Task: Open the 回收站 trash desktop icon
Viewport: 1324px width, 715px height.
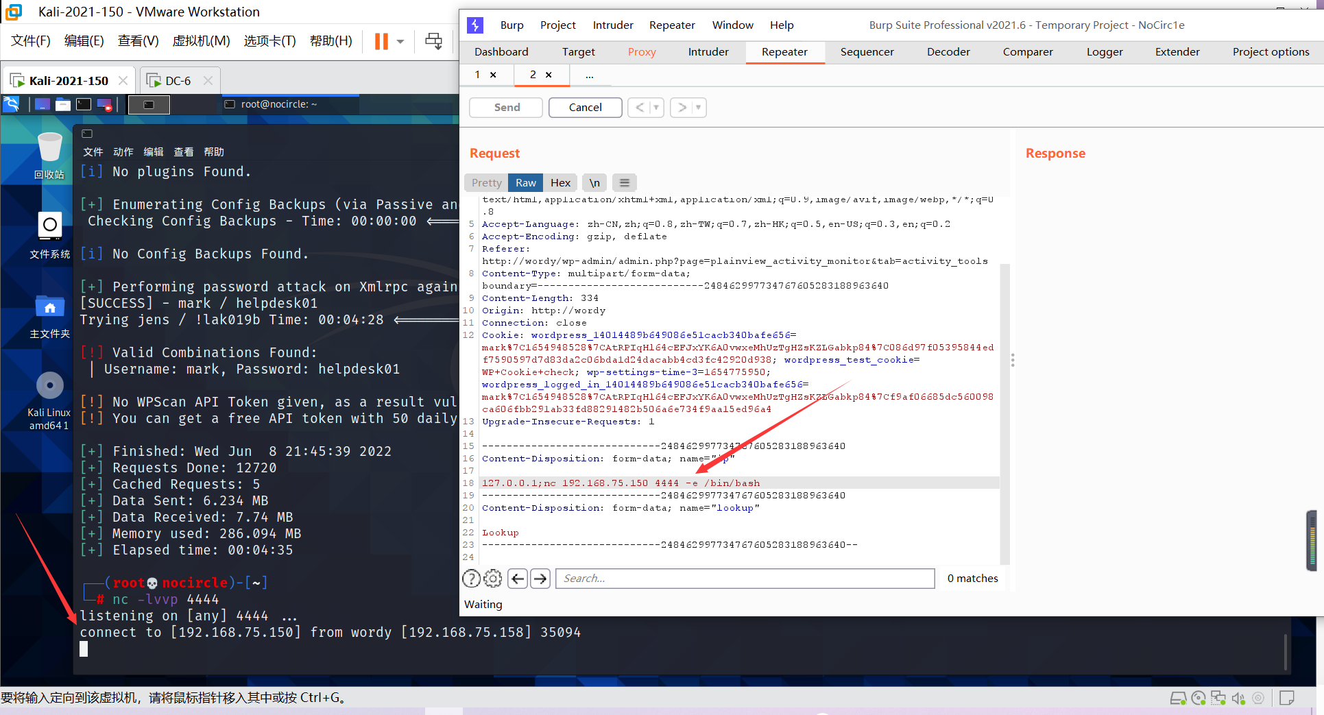Action: [x=49, y=156]
